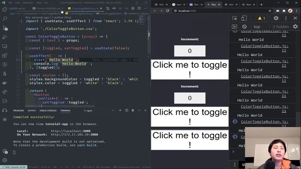The image size is (301, 169).
Task: Open the Manage gear in VS Code activity bar
Action: (5, 160)
